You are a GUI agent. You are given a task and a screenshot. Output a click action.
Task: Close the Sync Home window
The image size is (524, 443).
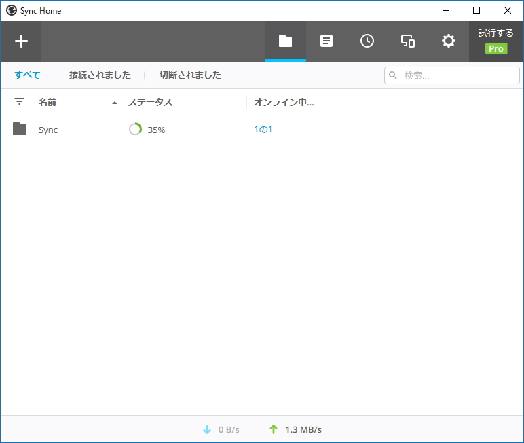pyautogui.click(x=508, y=10)
